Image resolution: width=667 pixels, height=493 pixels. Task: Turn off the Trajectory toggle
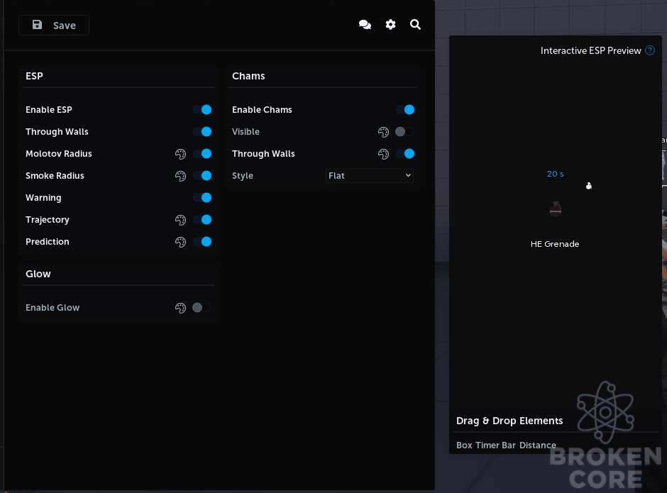(x=202, y=219)
